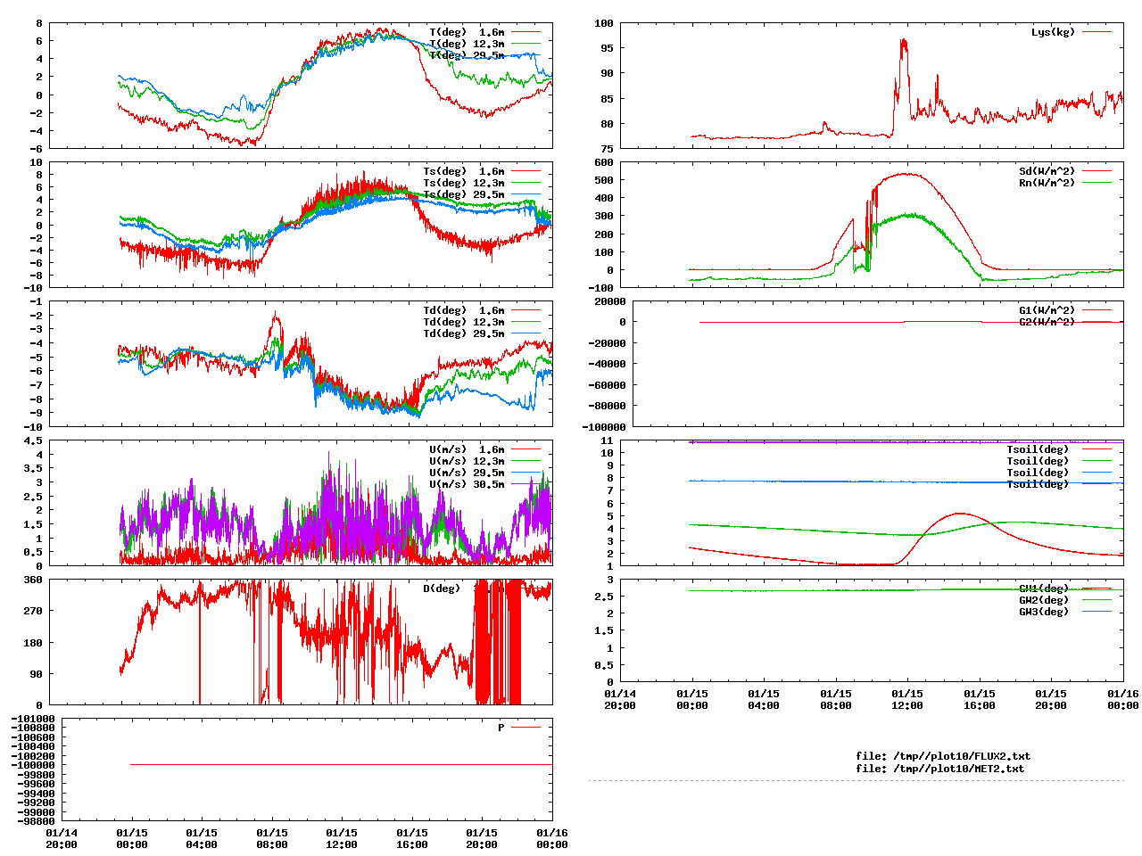Image resolution: width=1142 pixels, height=856 pixels.
Task: Click the FLUX2.txt file path text
Action: [943, 756]
